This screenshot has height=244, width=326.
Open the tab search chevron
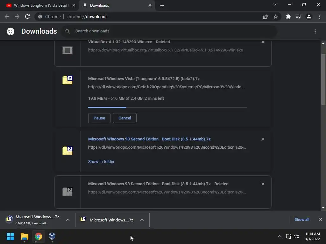pyautogui.click(x=275, y=4)
